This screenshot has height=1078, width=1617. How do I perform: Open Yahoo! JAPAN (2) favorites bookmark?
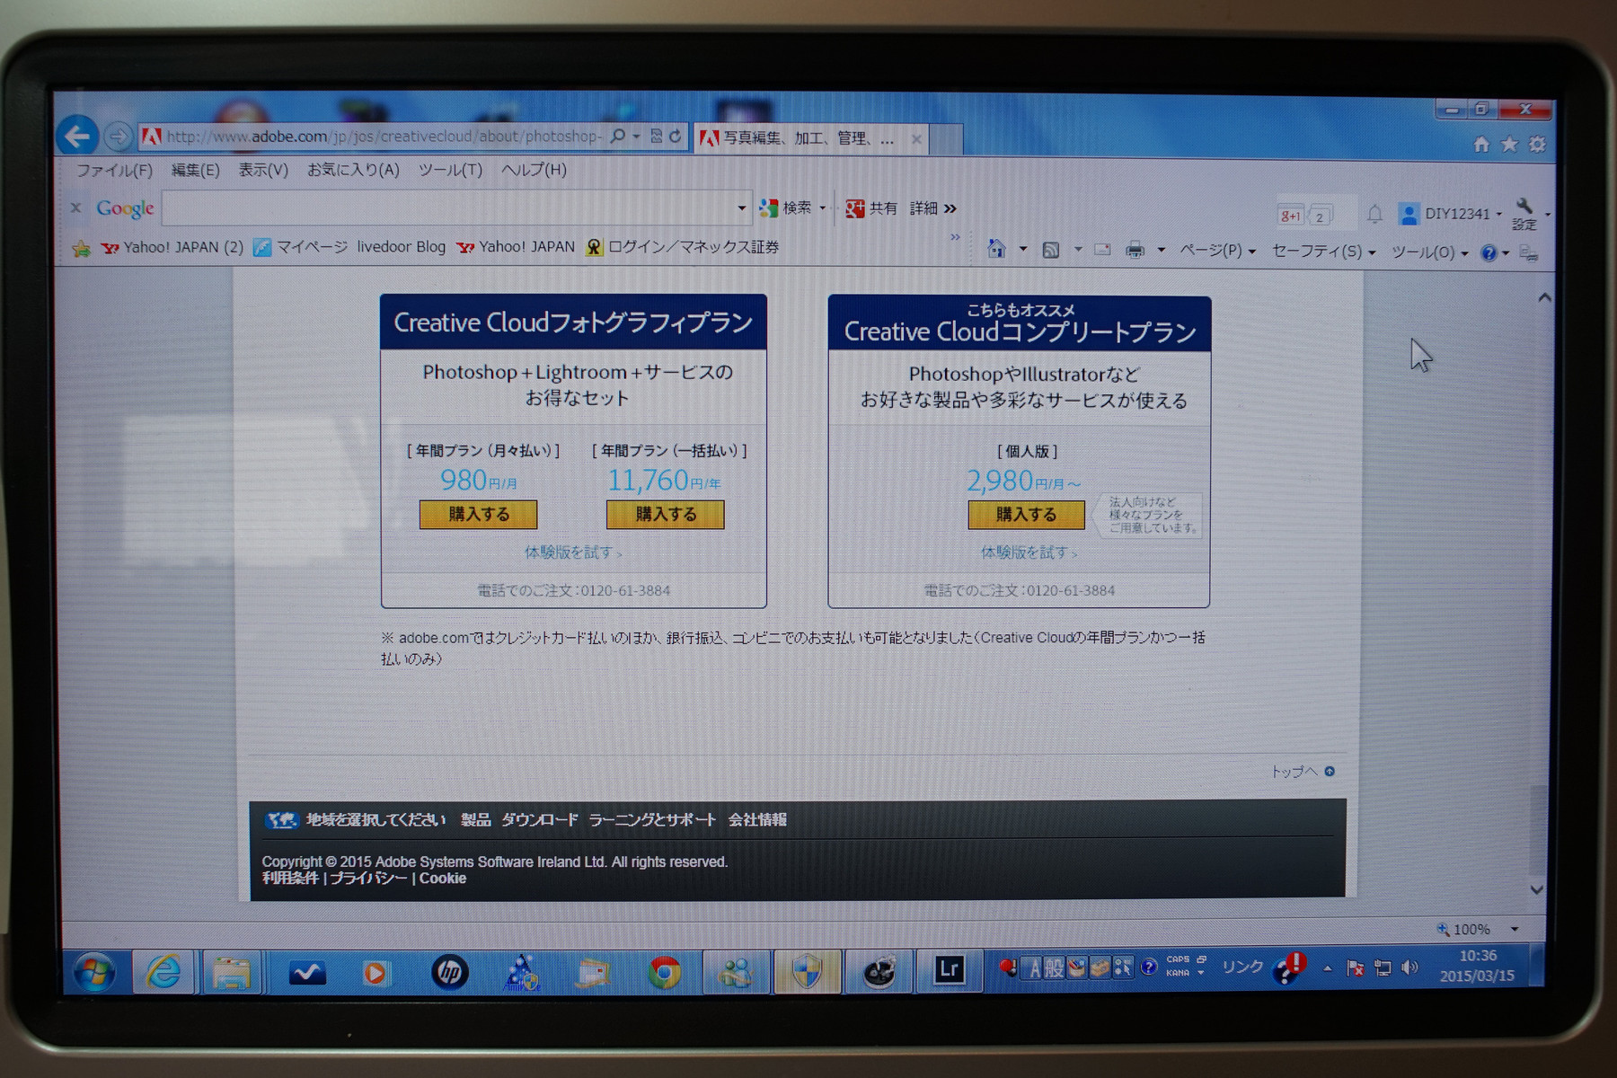(x=172, y=247)
